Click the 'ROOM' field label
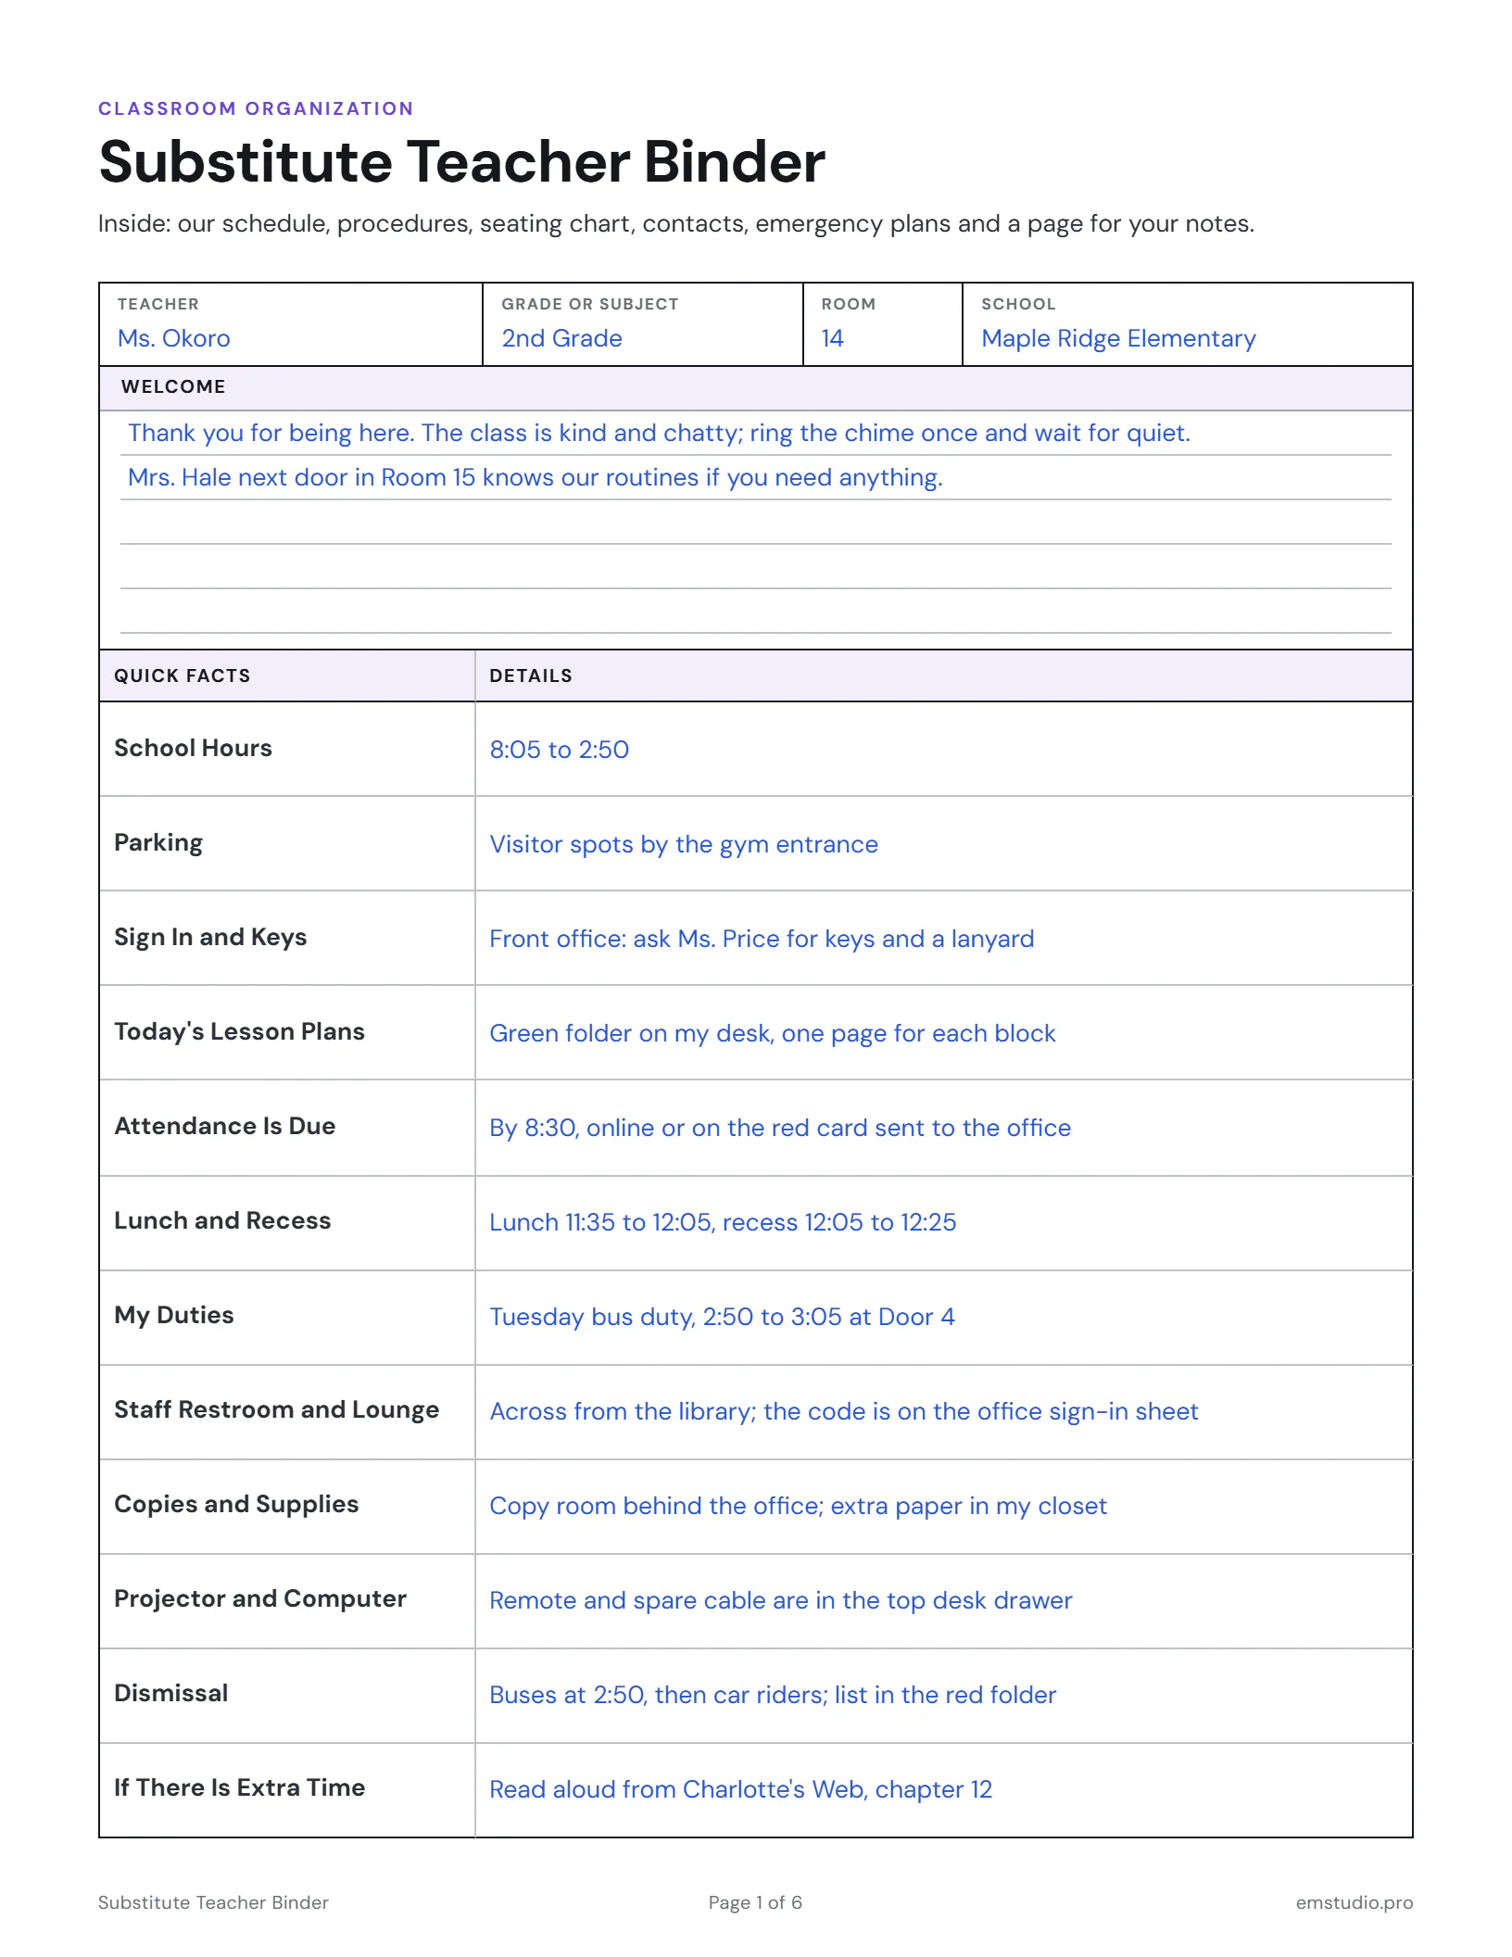Screen dimensions: 1512x1957 (848, 304)
